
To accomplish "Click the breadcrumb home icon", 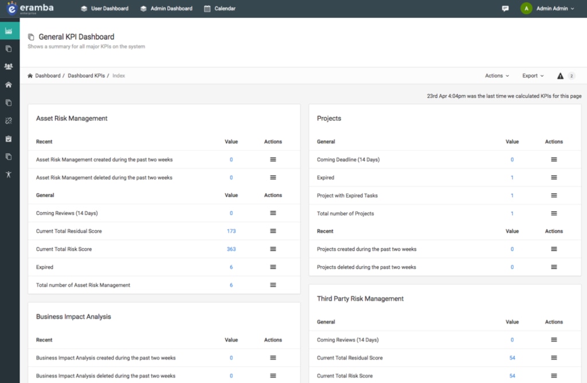I will (x=30, y=76).
